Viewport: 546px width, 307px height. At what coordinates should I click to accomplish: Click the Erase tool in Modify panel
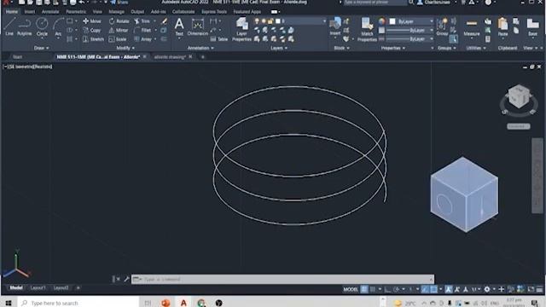[165, 21]
